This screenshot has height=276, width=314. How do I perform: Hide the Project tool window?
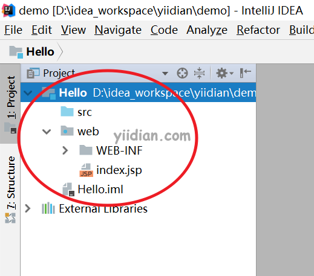click(x=246, y=72)
